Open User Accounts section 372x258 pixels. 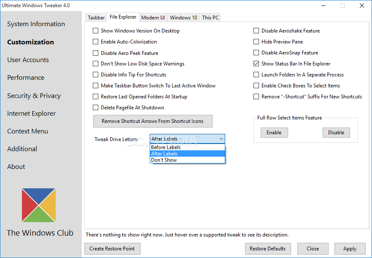click(x=28, y=60)
